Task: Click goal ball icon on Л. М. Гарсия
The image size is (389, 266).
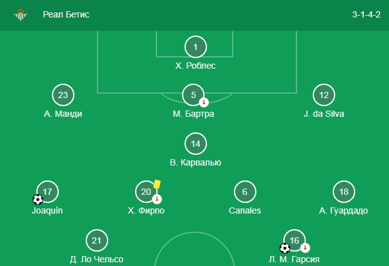Action: click(x=285, y=248)
